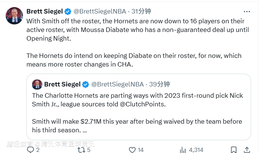Click the blue verified badge on main tweet
267x153 pixels.
pyautogui.click(x=69, y=11)
